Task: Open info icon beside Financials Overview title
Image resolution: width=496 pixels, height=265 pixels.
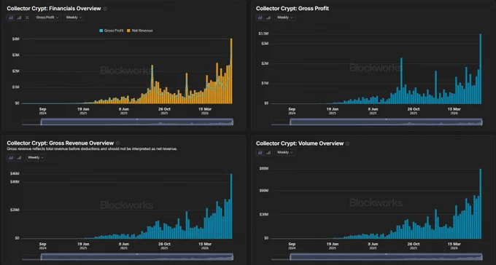Action: (105, 9)
